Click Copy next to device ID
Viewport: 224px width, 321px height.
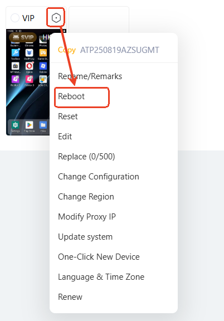[x=67, y=50]
